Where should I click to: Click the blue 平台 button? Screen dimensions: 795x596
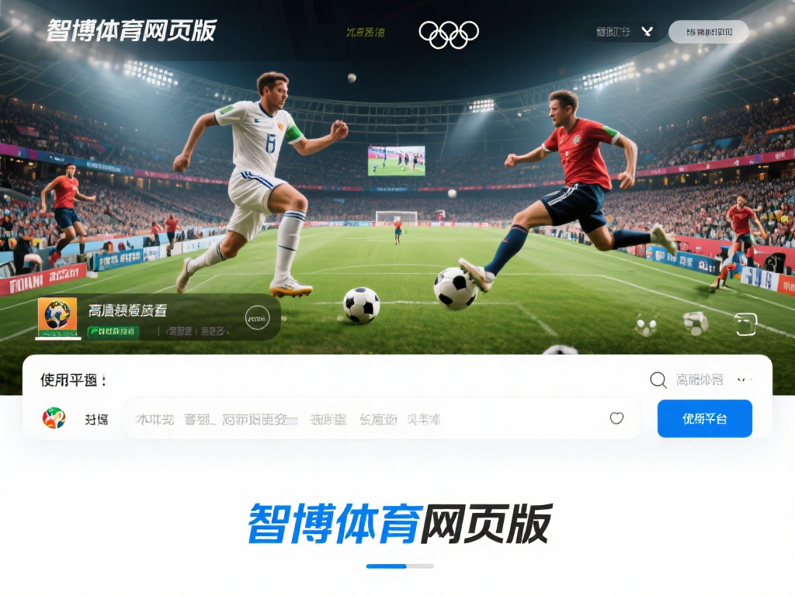pos(705,418)
